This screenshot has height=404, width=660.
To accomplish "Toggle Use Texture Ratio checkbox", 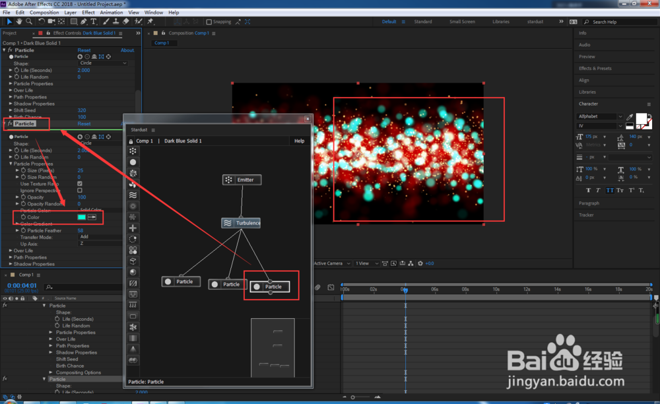I will coord(80,184).
